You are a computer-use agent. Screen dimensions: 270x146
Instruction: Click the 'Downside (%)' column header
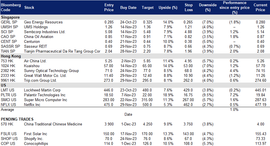pyautogui.click(x=208, y=7)
